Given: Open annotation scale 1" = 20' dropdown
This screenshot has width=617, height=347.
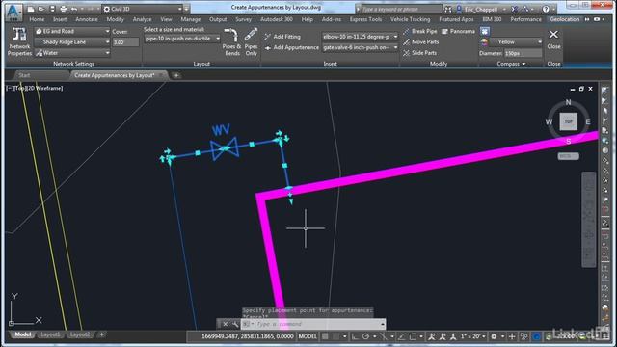Looking at the screenshot, I should 473,336.
